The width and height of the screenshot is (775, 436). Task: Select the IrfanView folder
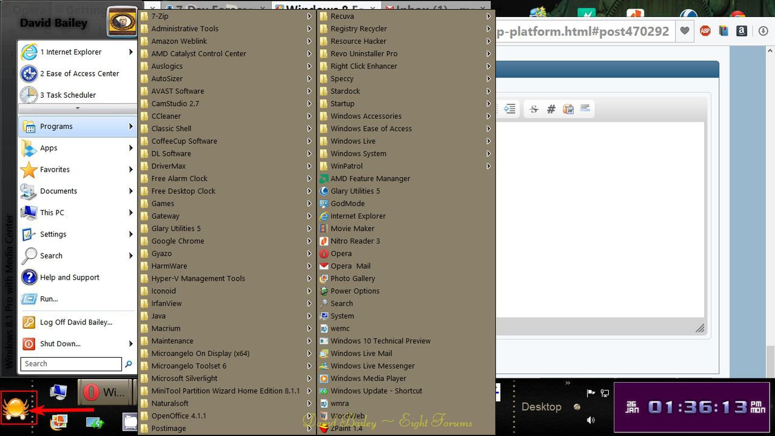pyautogui.click(x=226, y=303)
